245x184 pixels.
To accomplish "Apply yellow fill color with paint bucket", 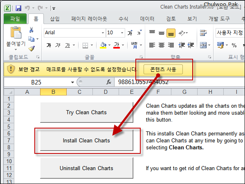I will (103, 45).
